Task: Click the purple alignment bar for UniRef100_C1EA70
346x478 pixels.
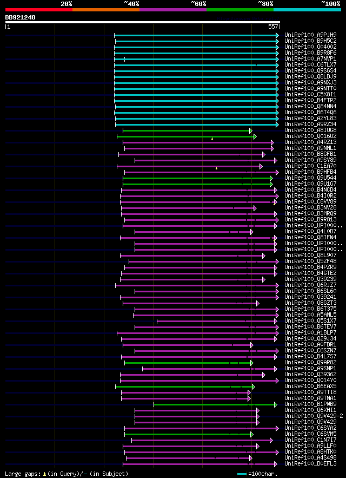Action: [x=189, y=166]
